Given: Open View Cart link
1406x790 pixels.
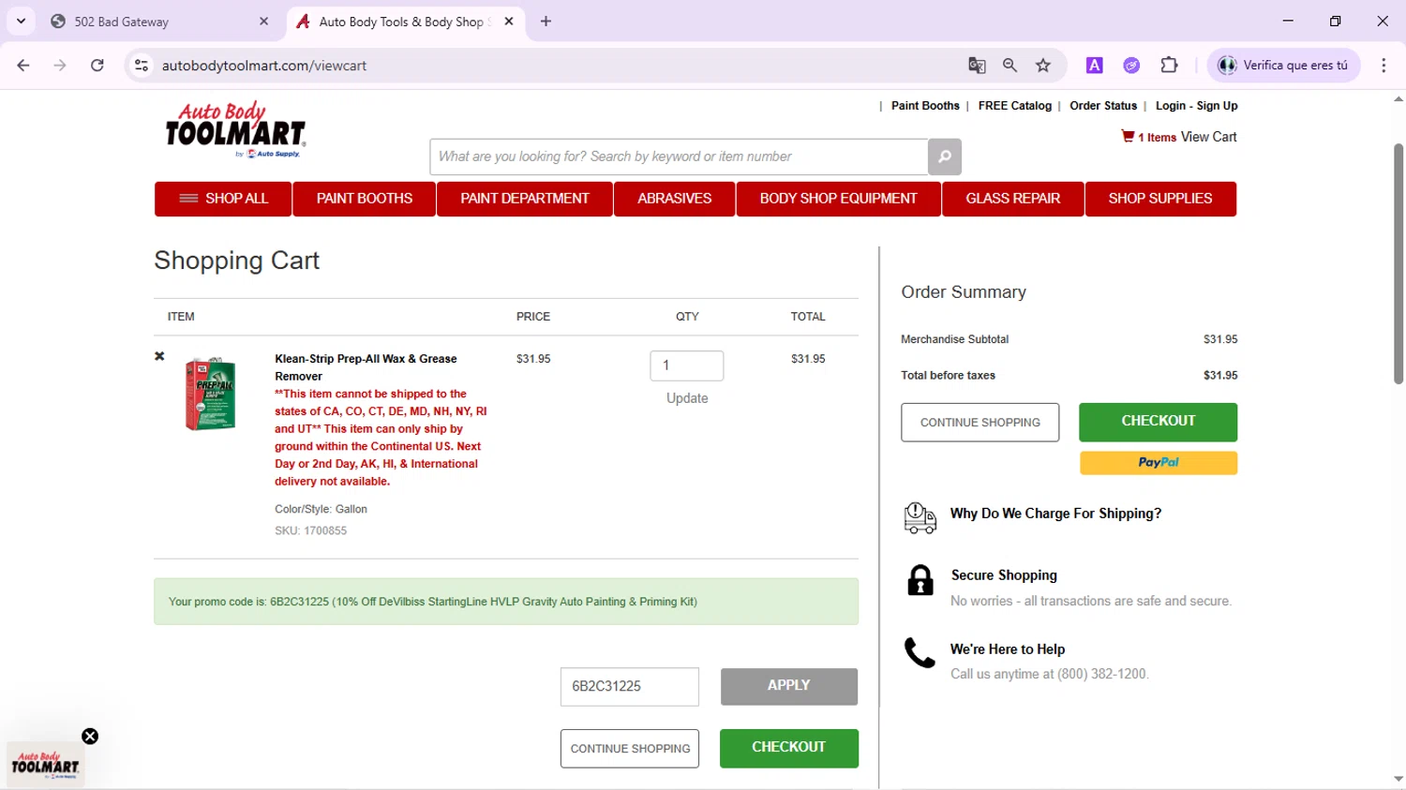Looking at the screenshot, I should coord(1208,137).
